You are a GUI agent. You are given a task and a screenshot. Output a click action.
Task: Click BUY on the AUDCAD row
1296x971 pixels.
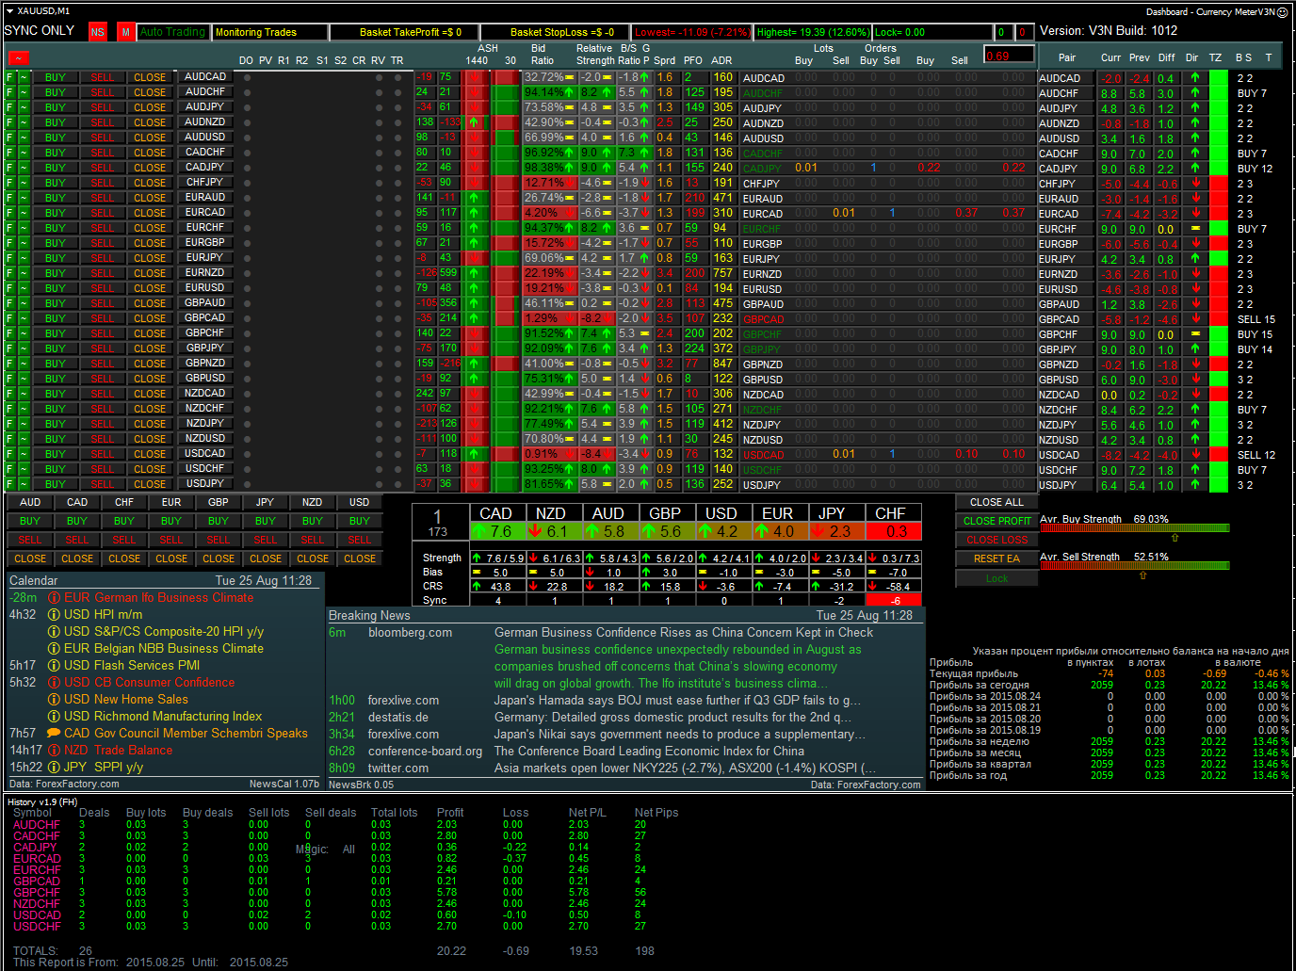tap(56, 78)
